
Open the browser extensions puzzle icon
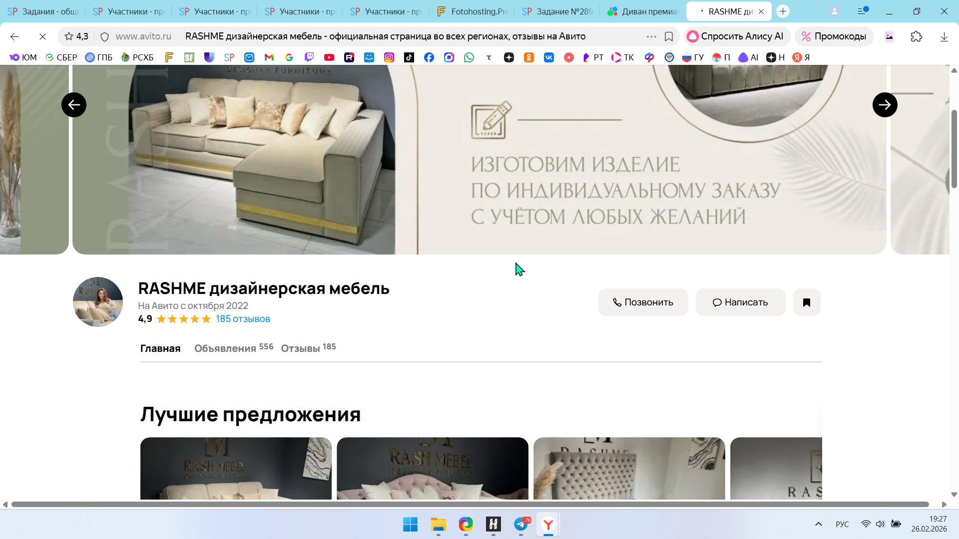tap(916, 36)
